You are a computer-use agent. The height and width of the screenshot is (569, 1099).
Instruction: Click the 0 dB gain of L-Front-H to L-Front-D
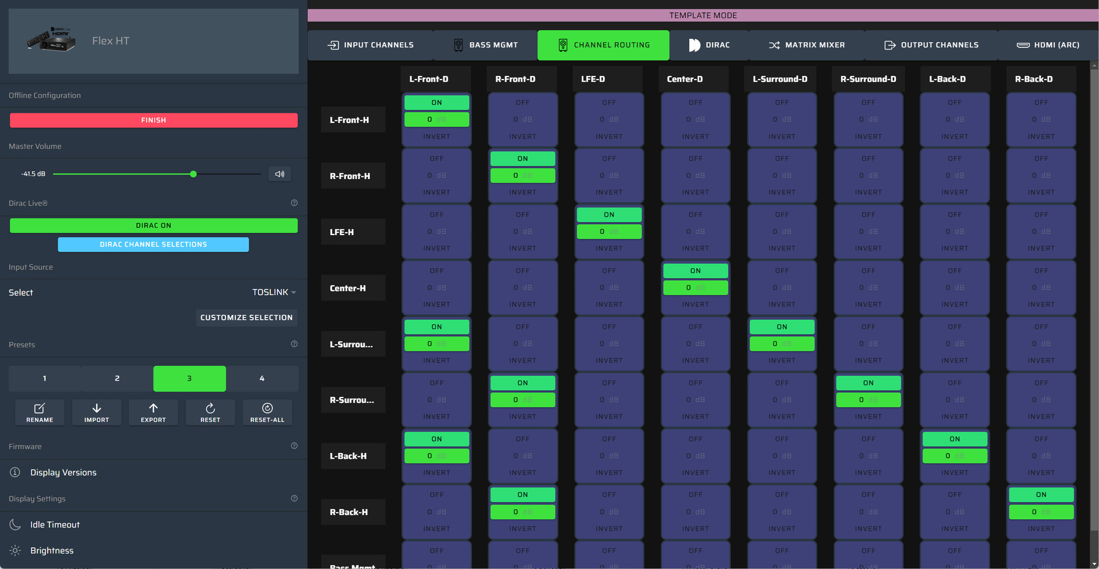click(x=437, y=120)
